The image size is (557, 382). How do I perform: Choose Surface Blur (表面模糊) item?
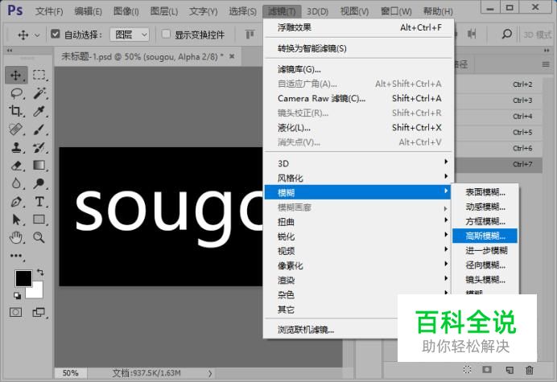485,192
